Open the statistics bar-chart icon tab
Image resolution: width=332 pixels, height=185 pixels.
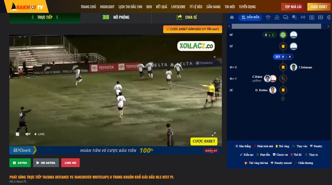pos(232,17)
